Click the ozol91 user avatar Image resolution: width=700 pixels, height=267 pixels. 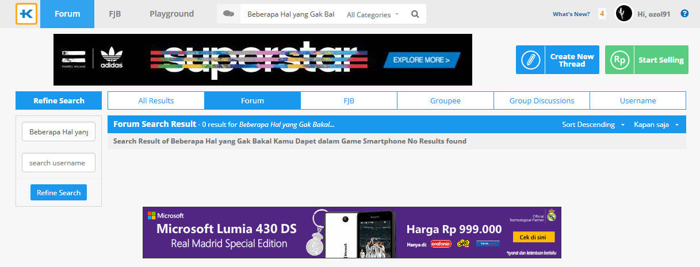tap(624, 13)
